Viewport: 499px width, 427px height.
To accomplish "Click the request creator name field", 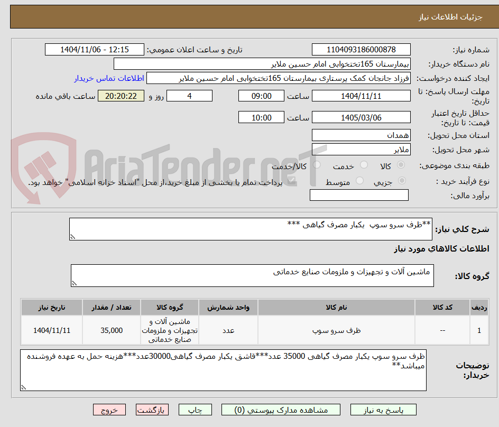I will point(279,78).
